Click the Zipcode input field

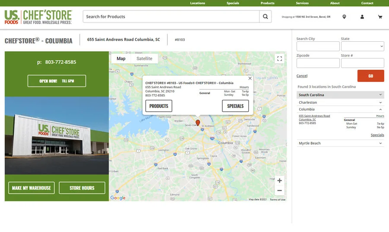click(318, 63)
